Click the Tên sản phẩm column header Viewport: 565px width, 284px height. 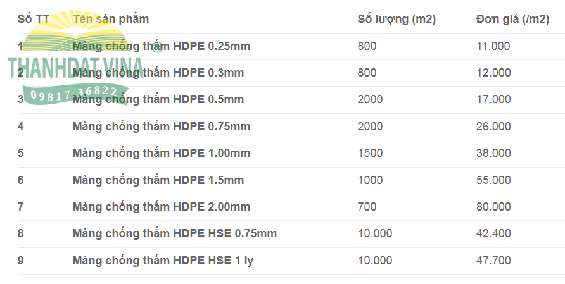111,19
